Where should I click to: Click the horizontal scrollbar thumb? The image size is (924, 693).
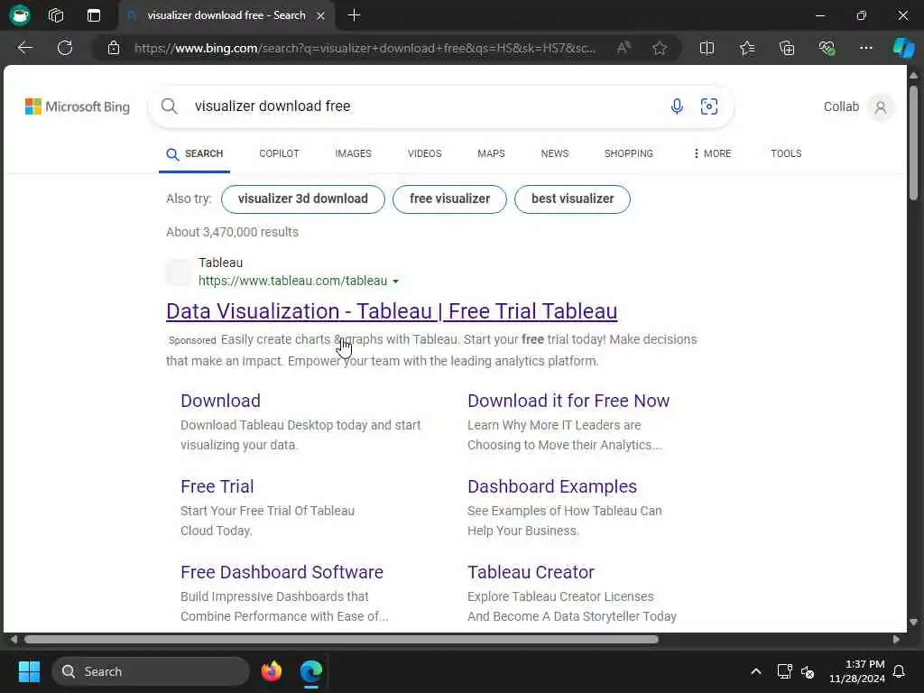[341, 640]
